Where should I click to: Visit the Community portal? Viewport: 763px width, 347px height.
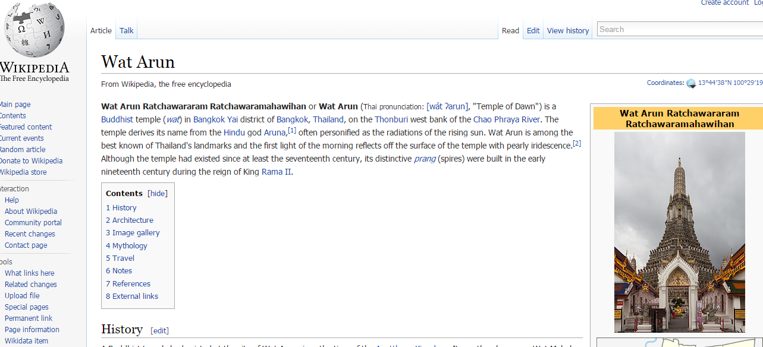tap(33, 223)
